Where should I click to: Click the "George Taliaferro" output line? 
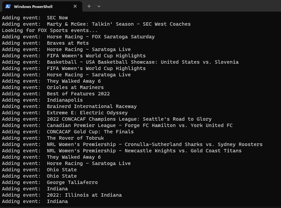pyautogui.click(x=72, y=182)
